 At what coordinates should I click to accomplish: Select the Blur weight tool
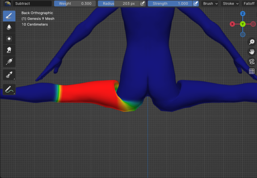9,27
